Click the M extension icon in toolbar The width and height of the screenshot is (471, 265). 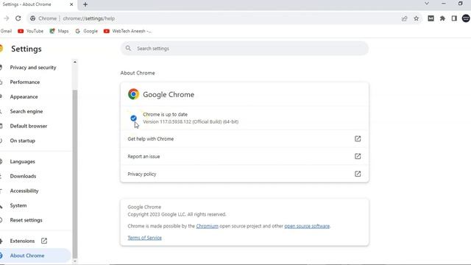(431, 18)
